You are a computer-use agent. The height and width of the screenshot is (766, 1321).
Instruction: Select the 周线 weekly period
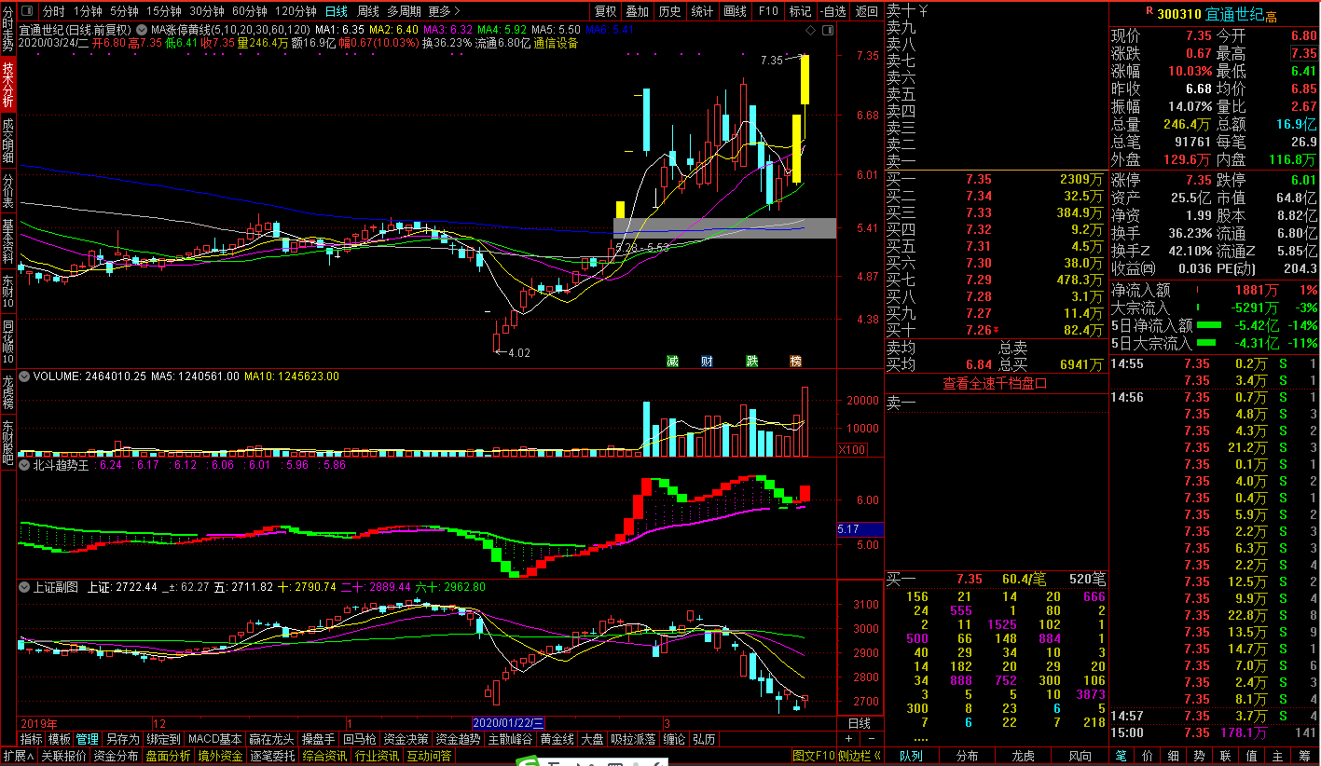368,11
